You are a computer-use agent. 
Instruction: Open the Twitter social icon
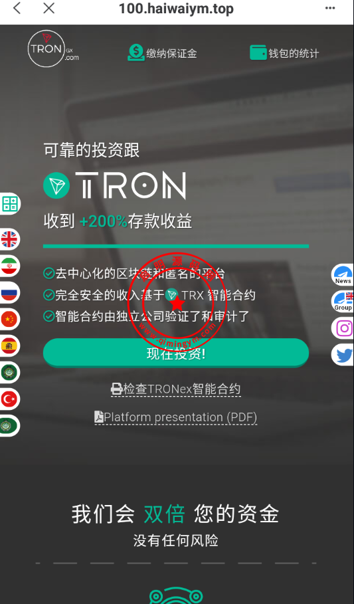click(343, 355)
